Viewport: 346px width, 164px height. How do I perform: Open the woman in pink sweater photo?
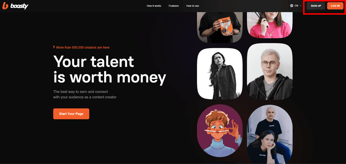(270, 25)
